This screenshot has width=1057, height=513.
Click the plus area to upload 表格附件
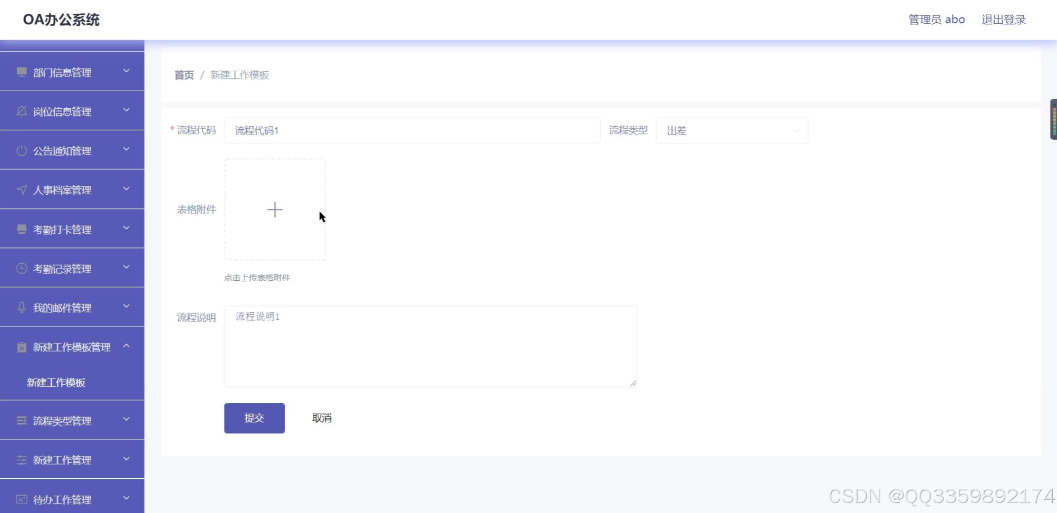tap(275, 209)
